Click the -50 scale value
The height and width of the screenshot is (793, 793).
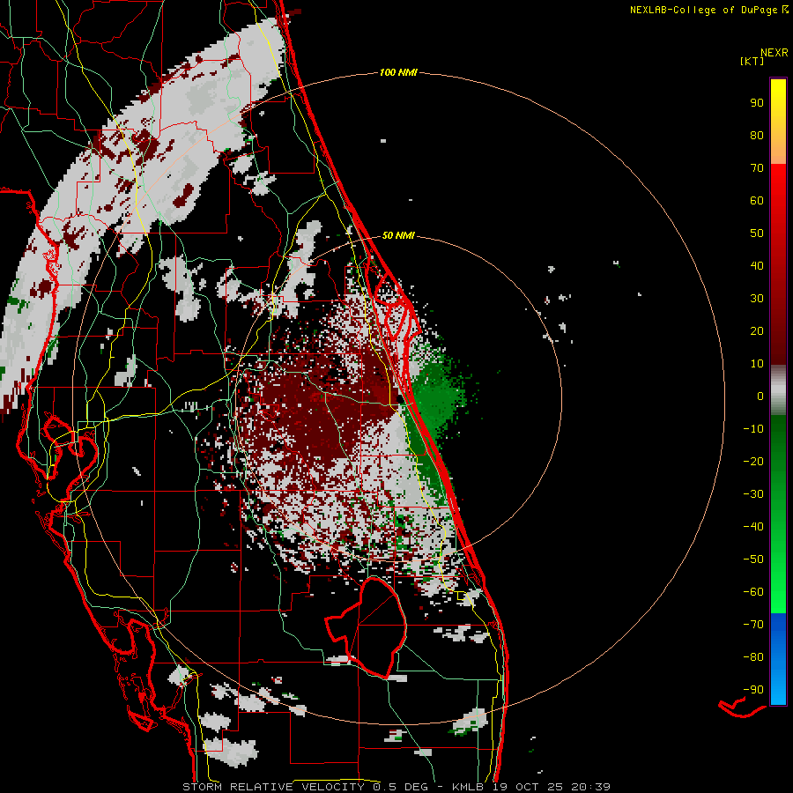point(753,560)
